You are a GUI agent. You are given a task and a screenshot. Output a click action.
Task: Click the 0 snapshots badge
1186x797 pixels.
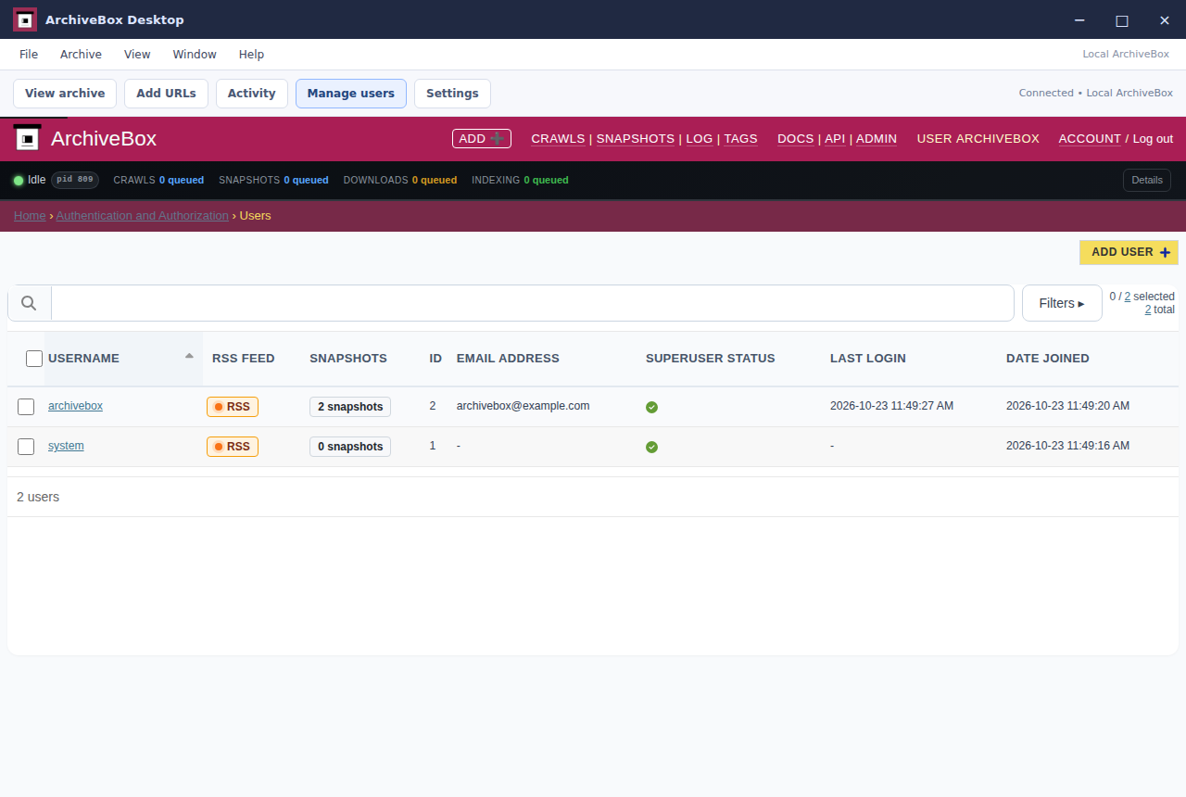coord(350,447)
